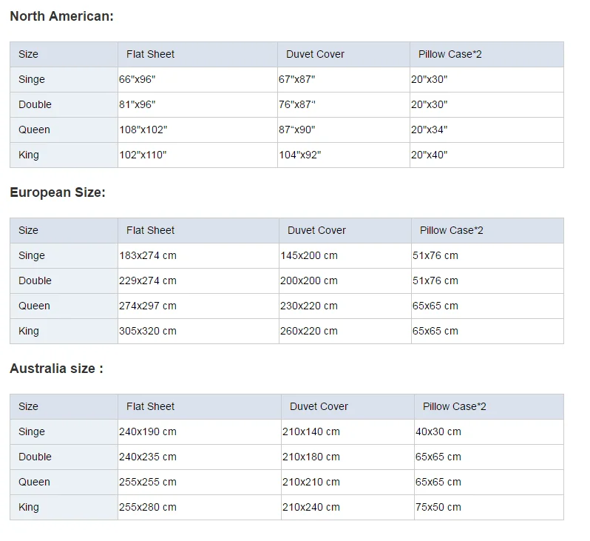
Task: Click the 240x190 cm flat sheet cell
Action: pyautogui.click(x=148, y=431)
